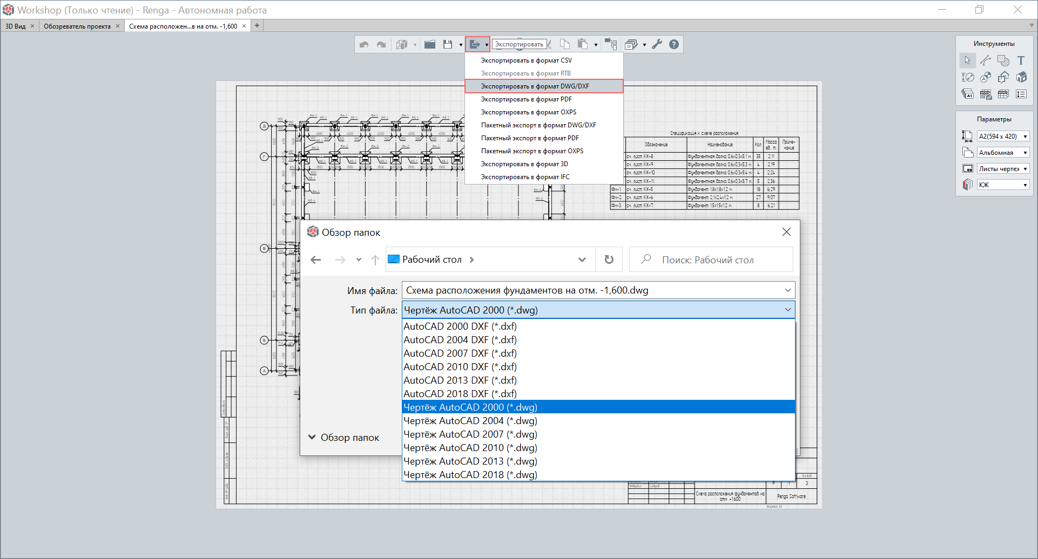The image size is (1038, 559).
Task: Open the Export dropdown arrow
Action: pos(487,45)
